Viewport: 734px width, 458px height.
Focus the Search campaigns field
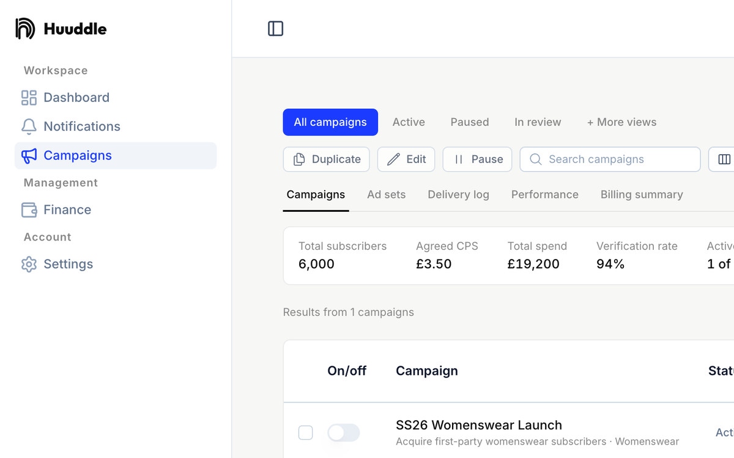[610, 159]
